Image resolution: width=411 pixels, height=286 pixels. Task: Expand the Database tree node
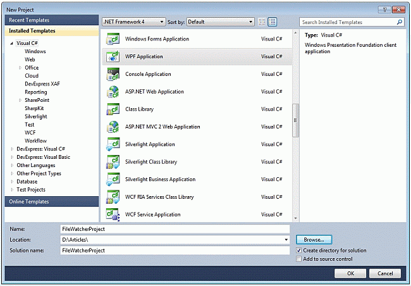click(x=12, y=182)
